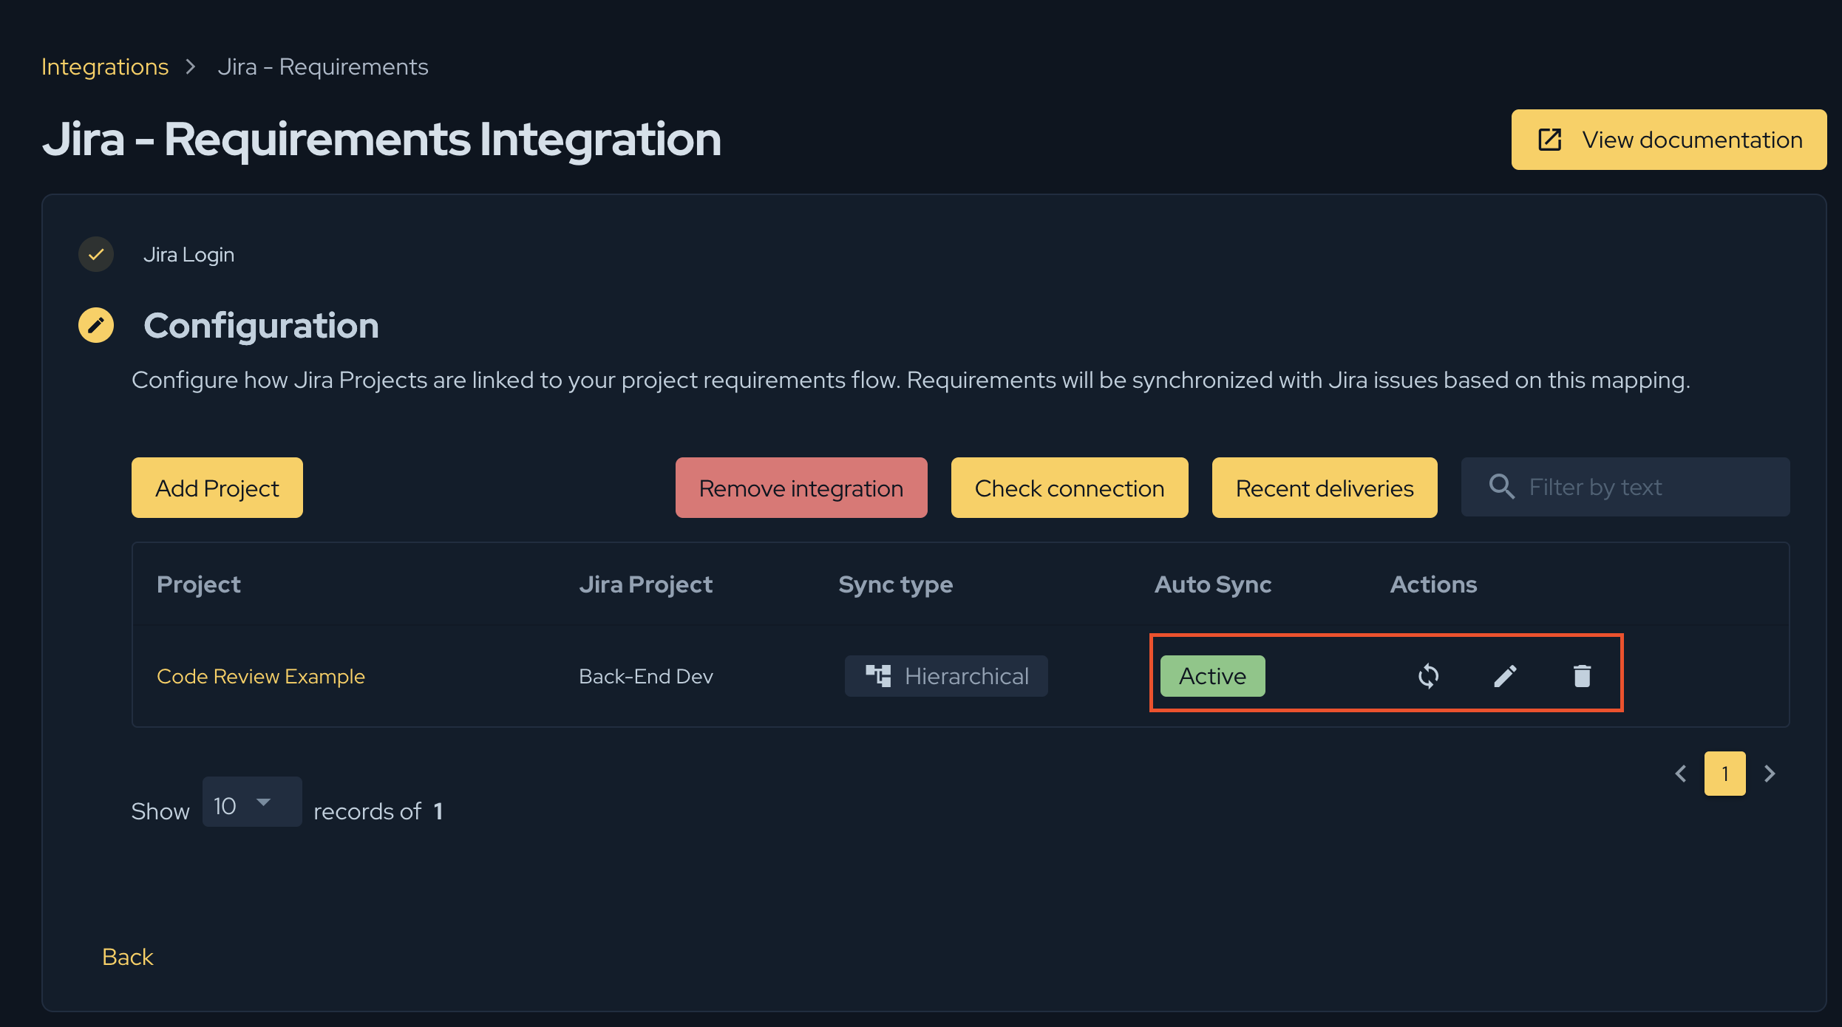
Task: Click the Add Project button
Action: coord(217,488)
